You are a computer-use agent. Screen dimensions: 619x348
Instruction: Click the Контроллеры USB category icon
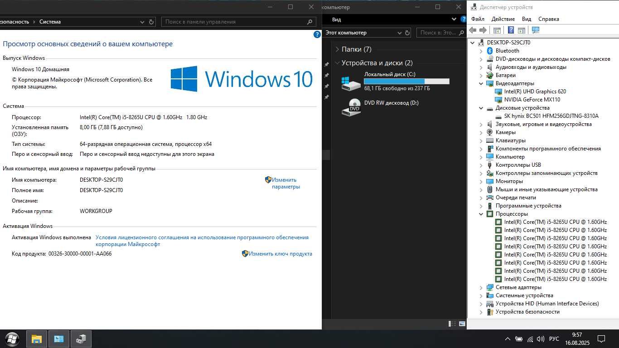pyautogui.click(x=490, y=165)
